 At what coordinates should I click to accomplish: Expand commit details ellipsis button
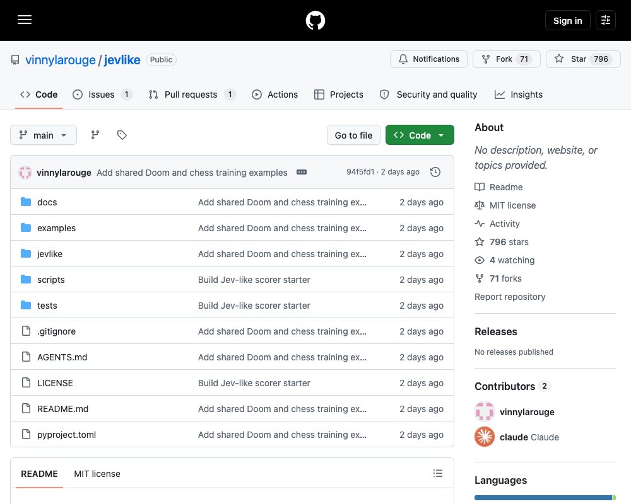click(x=302, y=172)
